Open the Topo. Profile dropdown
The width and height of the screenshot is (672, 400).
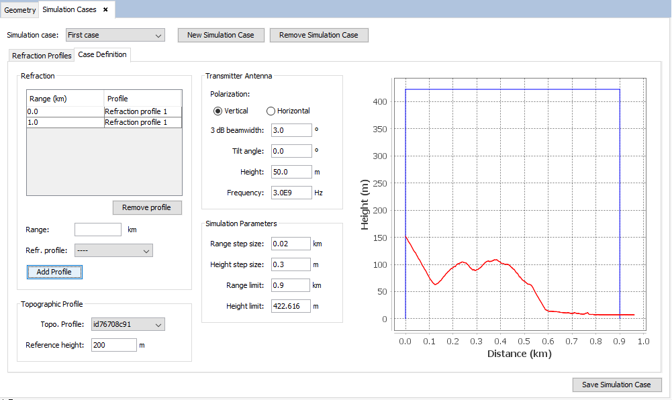tap(128, 325)
